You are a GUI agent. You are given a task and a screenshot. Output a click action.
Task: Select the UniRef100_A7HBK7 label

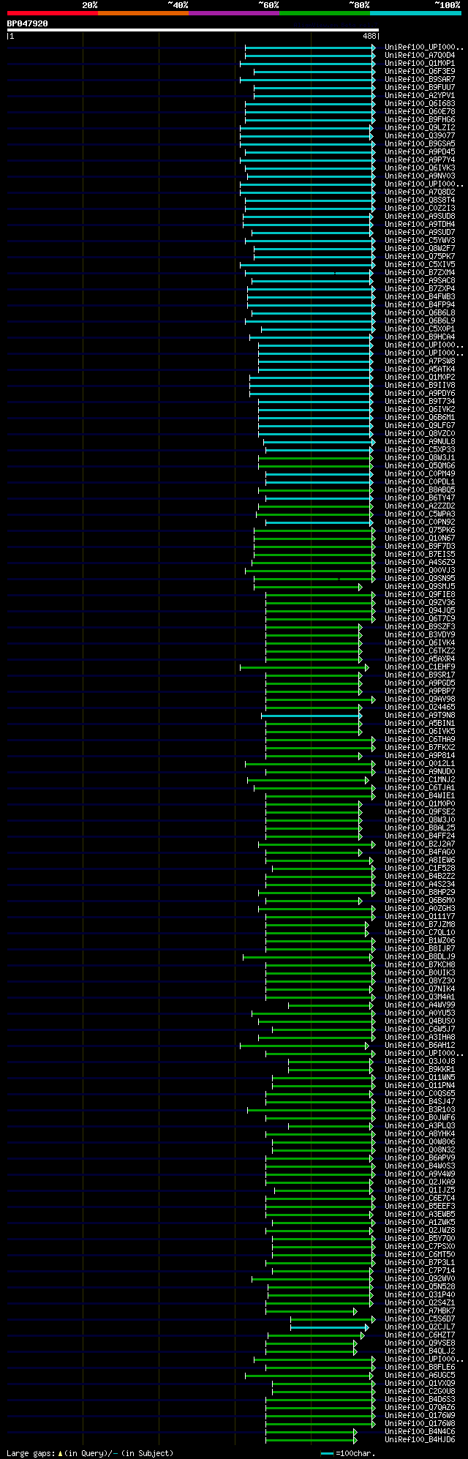tap(420, 1310)
